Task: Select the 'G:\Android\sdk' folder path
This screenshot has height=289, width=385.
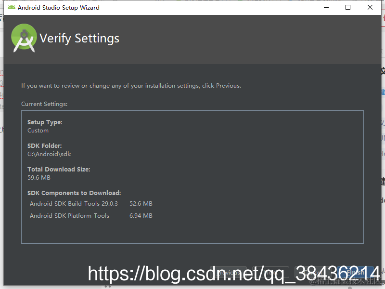Action: pyautogui.click(x=49, y=154)
